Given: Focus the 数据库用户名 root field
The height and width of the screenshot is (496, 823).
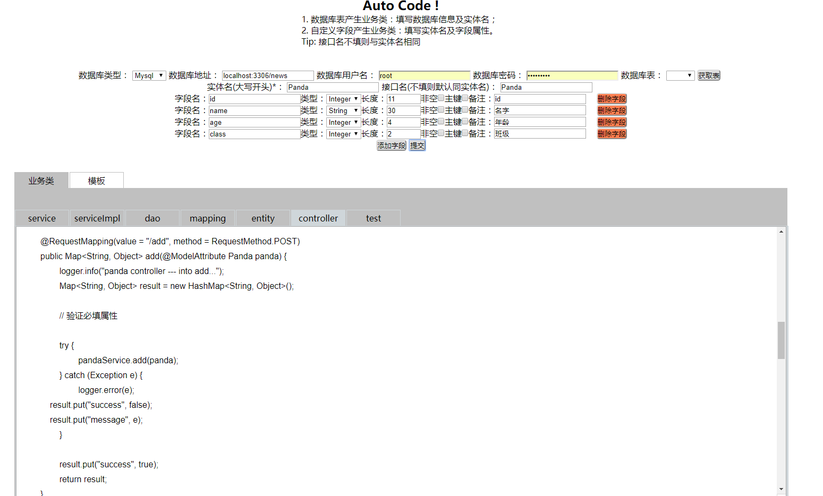Looking at the screenshot, I should (425, 75).
